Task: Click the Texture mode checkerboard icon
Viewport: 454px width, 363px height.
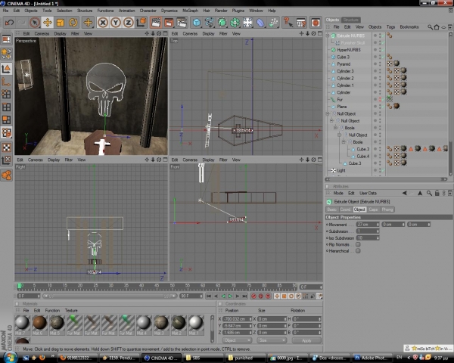Action: coord(6,147)
